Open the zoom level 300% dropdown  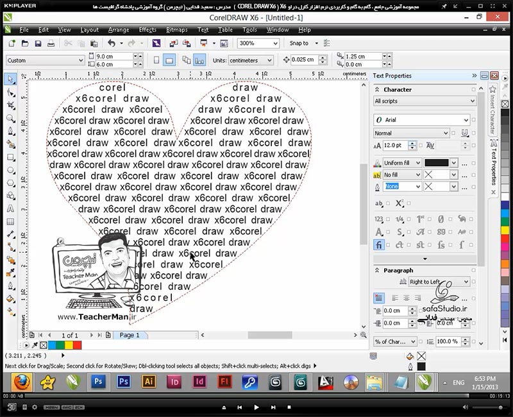pyautogui.click(x=276, y=43)
